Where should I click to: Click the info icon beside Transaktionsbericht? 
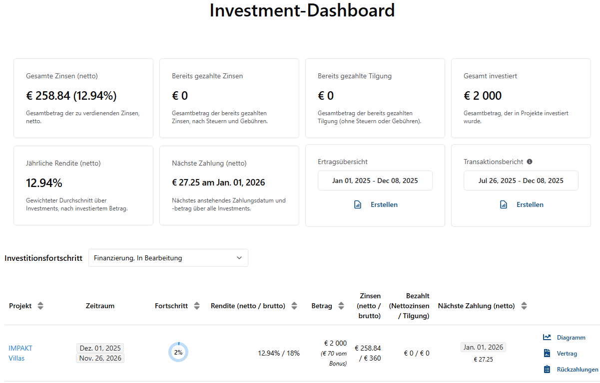point(530,162)
